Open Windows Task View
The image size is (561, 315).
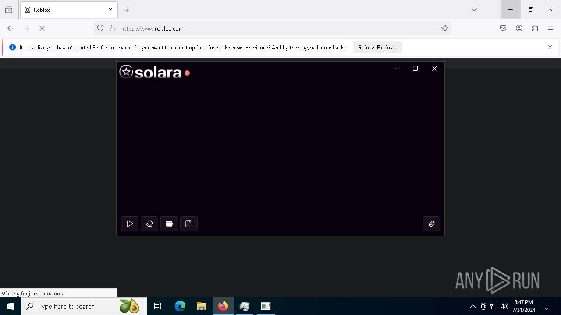click(158, 306)
